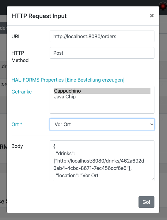The image size is (167, 220).
Task: Click inside the Body JSON textarea
Action: click(x=102, y=161)
